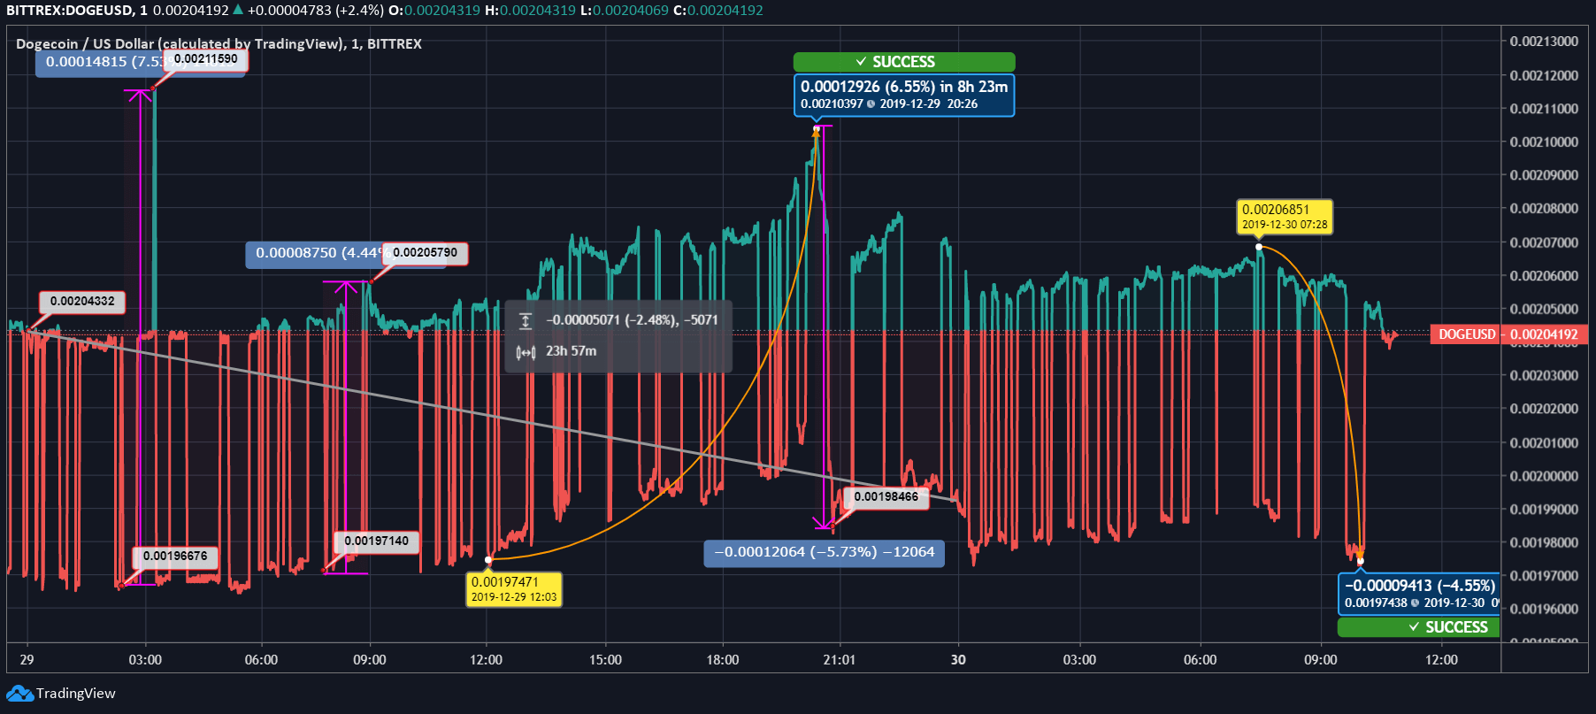Click the checkmark in the top SUCCESS badge
Screen dimensions: 1596x714
click(861, 62)
